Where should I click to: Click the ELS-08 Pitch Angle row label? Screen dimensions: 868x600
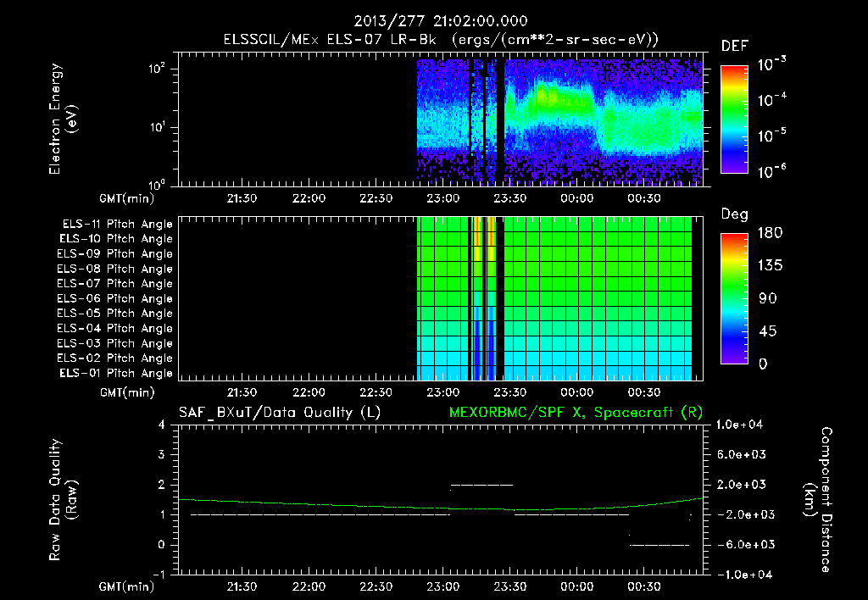point(115,269)
